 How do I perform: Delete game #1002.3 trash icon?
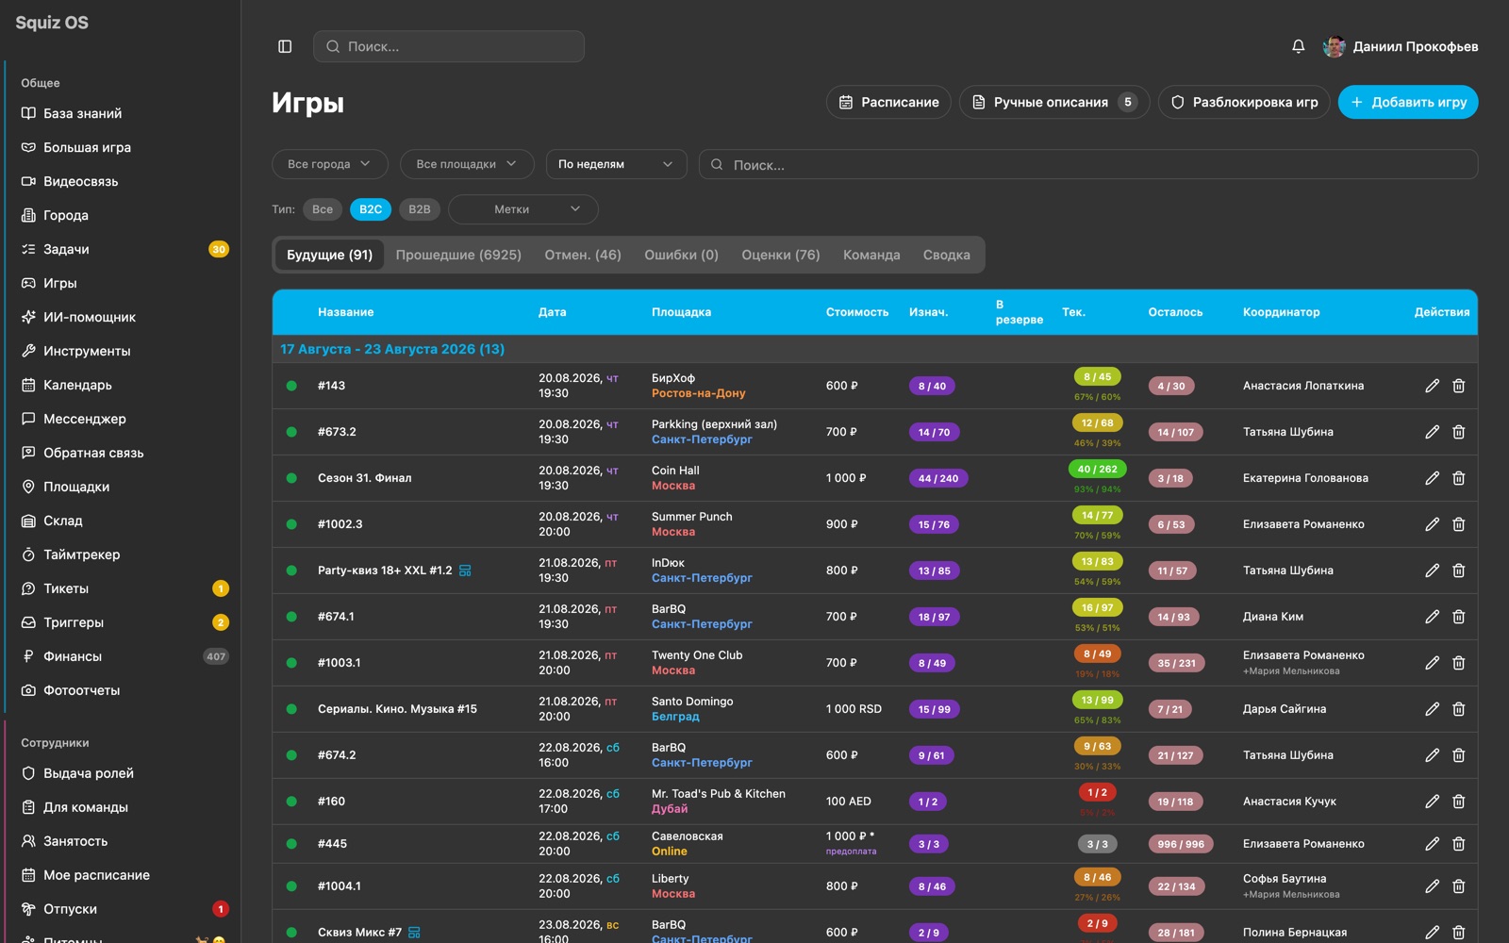point(1458,524)
